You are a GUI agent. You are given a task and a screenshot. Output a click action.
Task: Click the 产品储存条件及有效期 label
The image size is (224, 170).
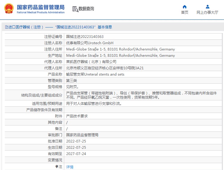pyautogui.click(x=44, y=110)
